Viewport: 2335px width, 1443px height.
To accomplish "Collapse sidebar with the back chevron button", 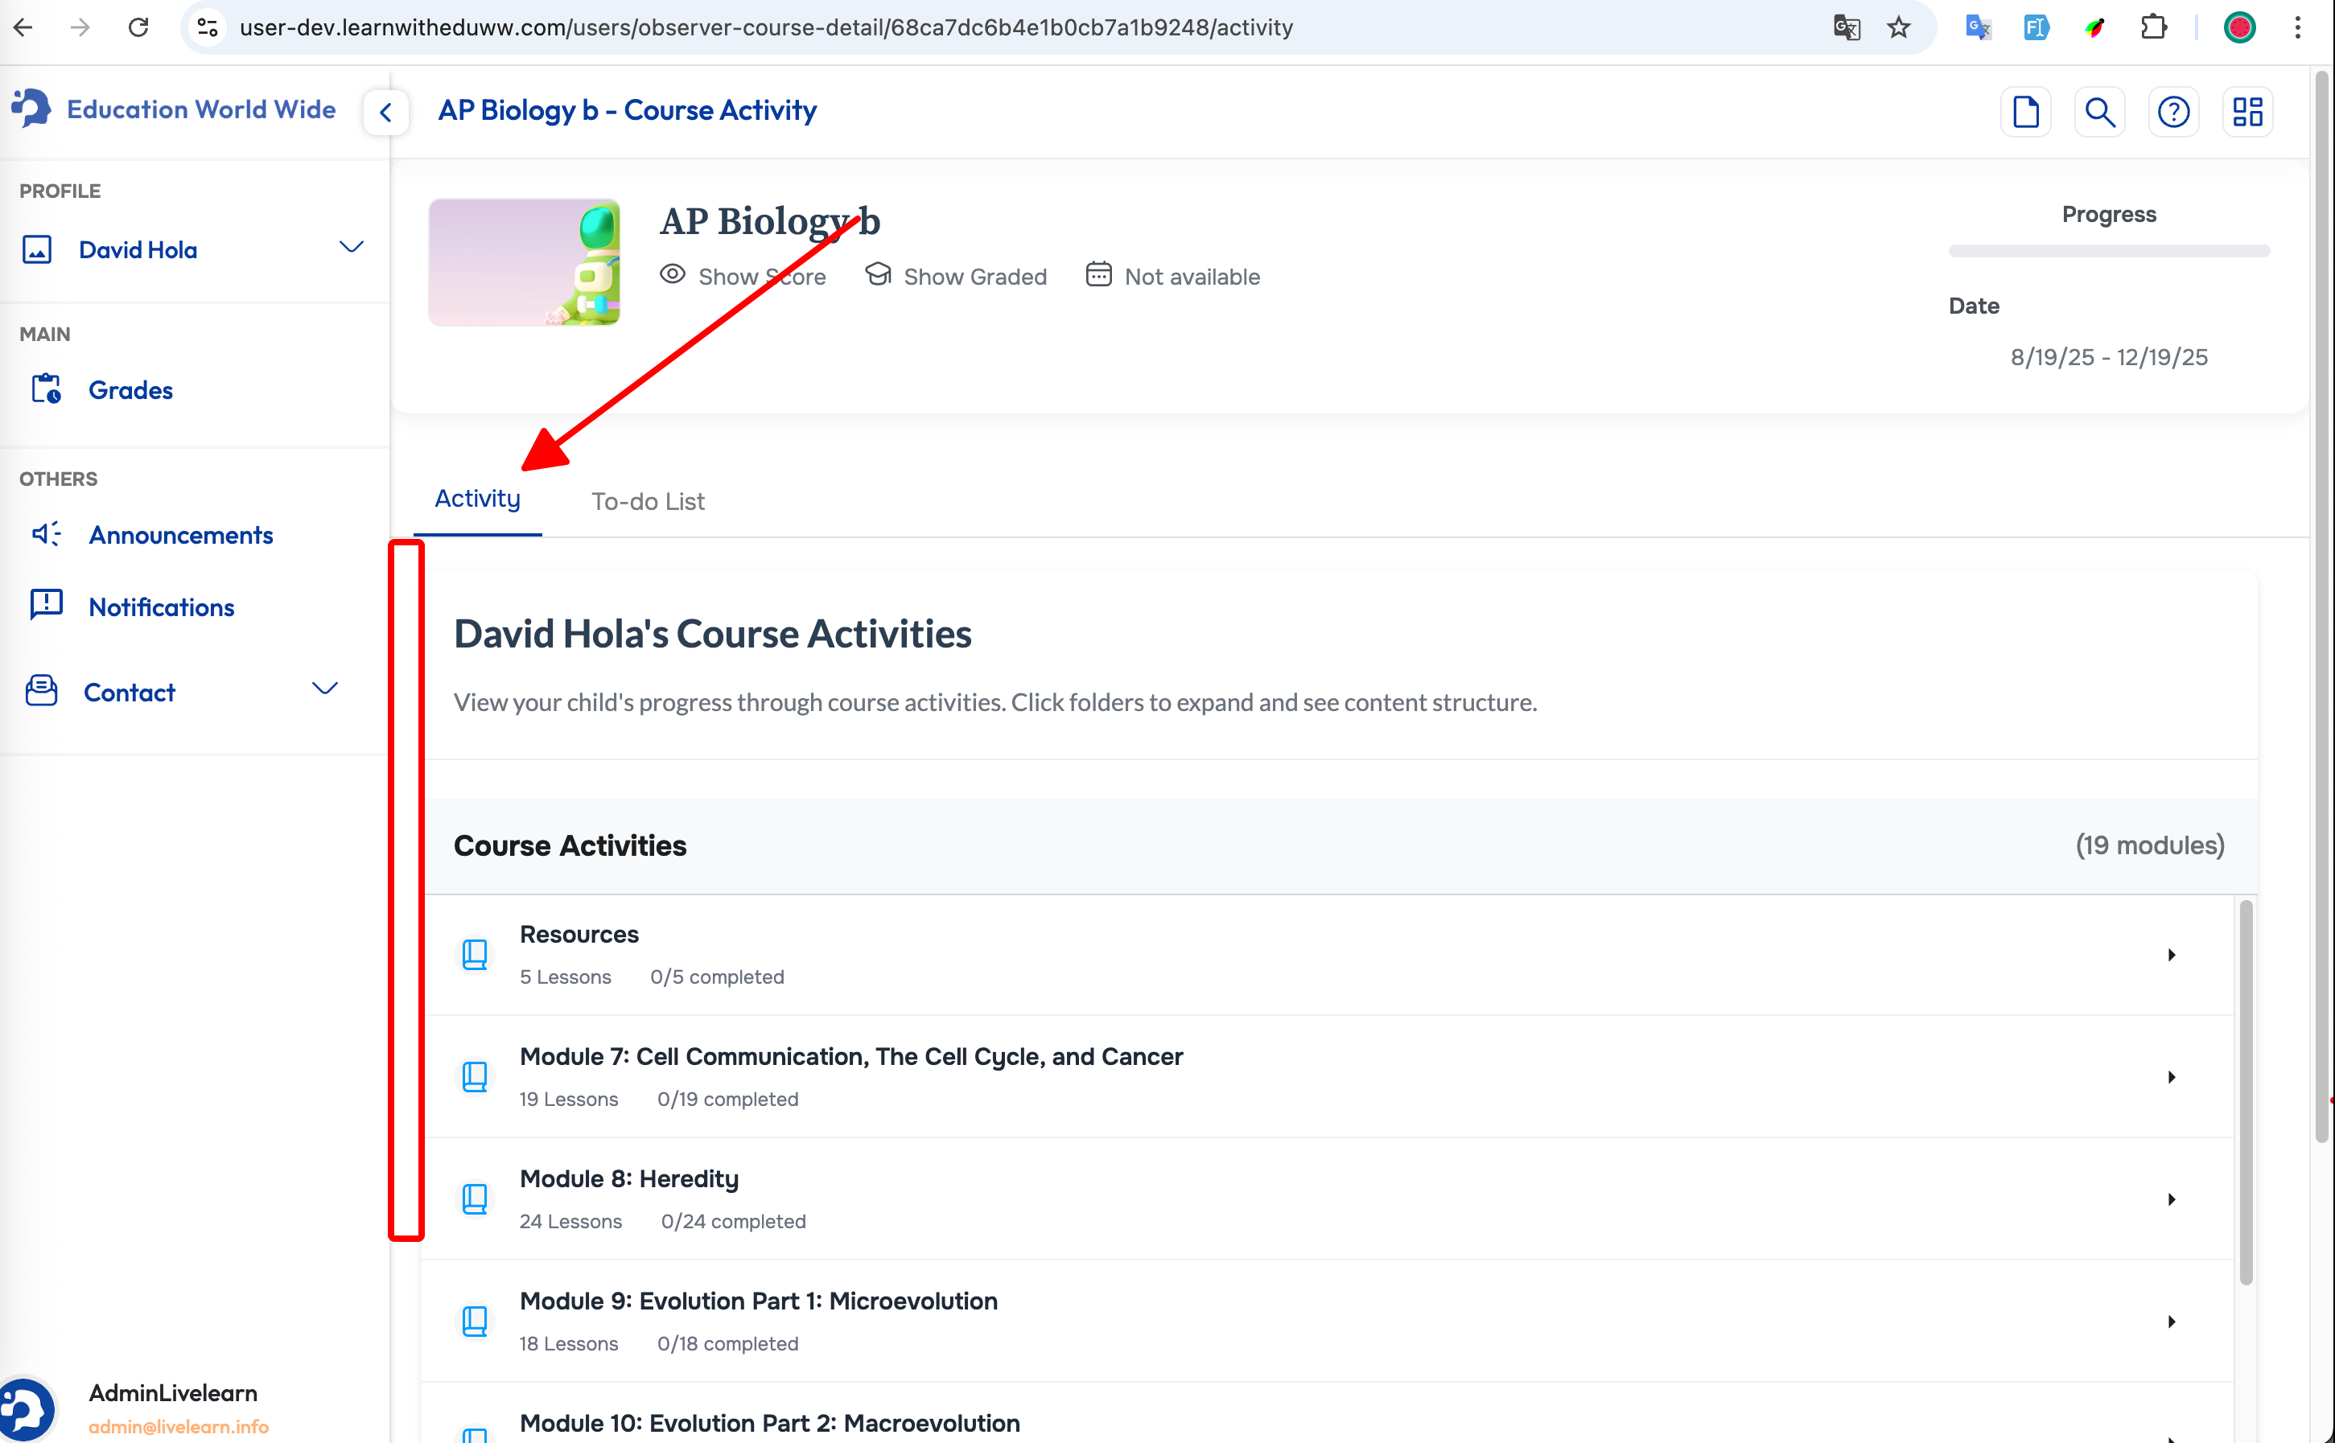I will [x=385, y=112].
